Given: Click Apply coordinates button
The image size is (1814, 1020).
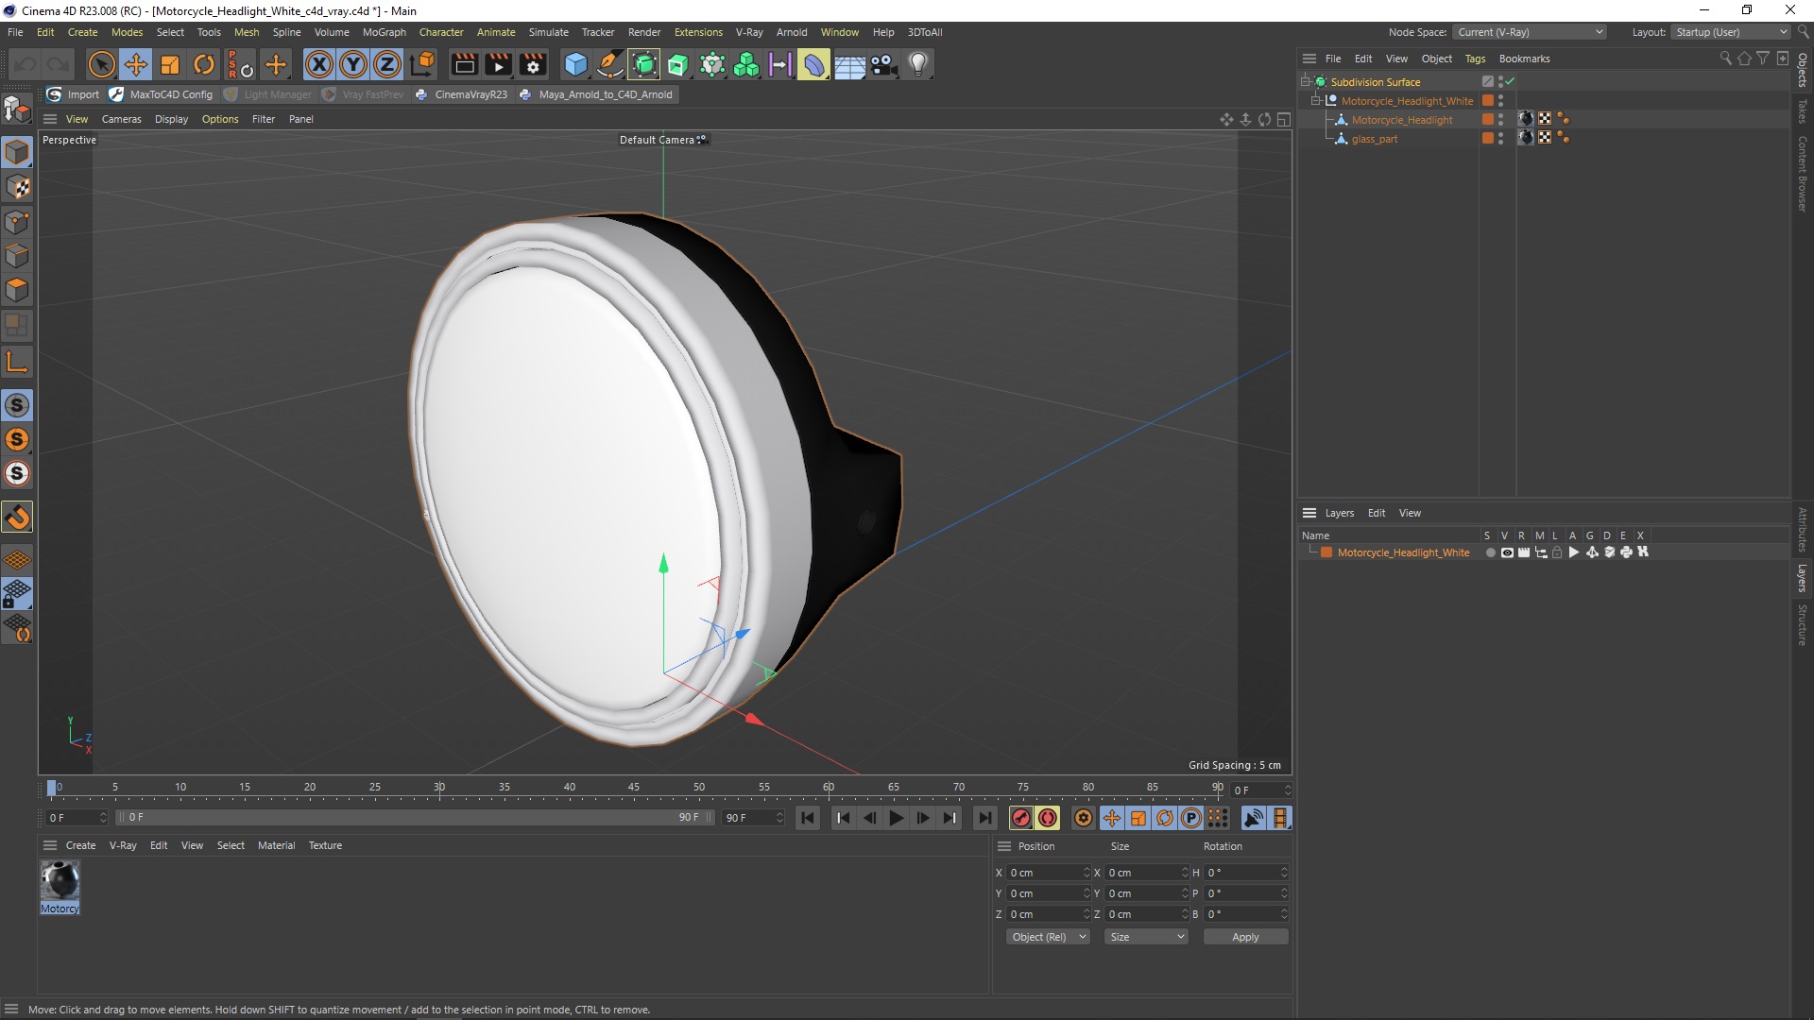Looking at the screenshot, I should (x=1245, y=937).
